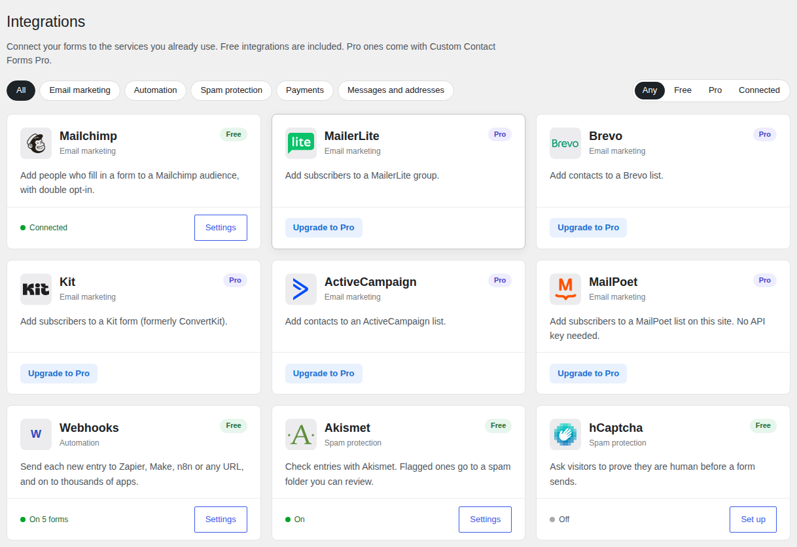This screenshot has height=547, width=797.
Task: Click the MailerLite card title
Action: 352,136
